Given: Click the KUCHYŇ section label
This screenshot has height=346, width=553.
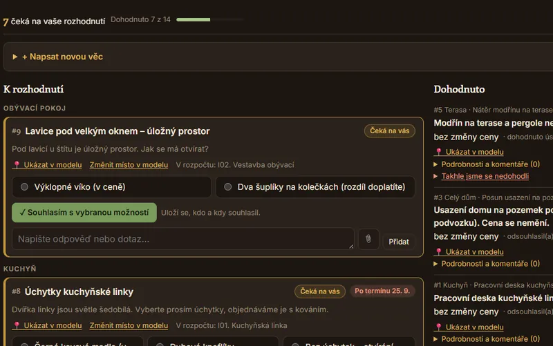Looking at the screenshot, I should [20, 269].
